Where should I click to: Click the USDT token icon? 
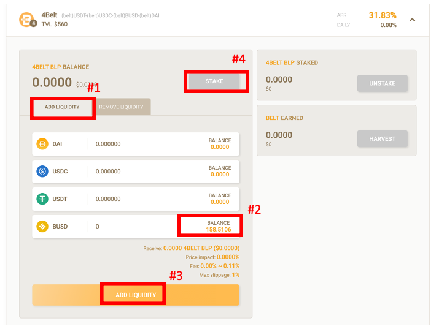click(42, 199)
